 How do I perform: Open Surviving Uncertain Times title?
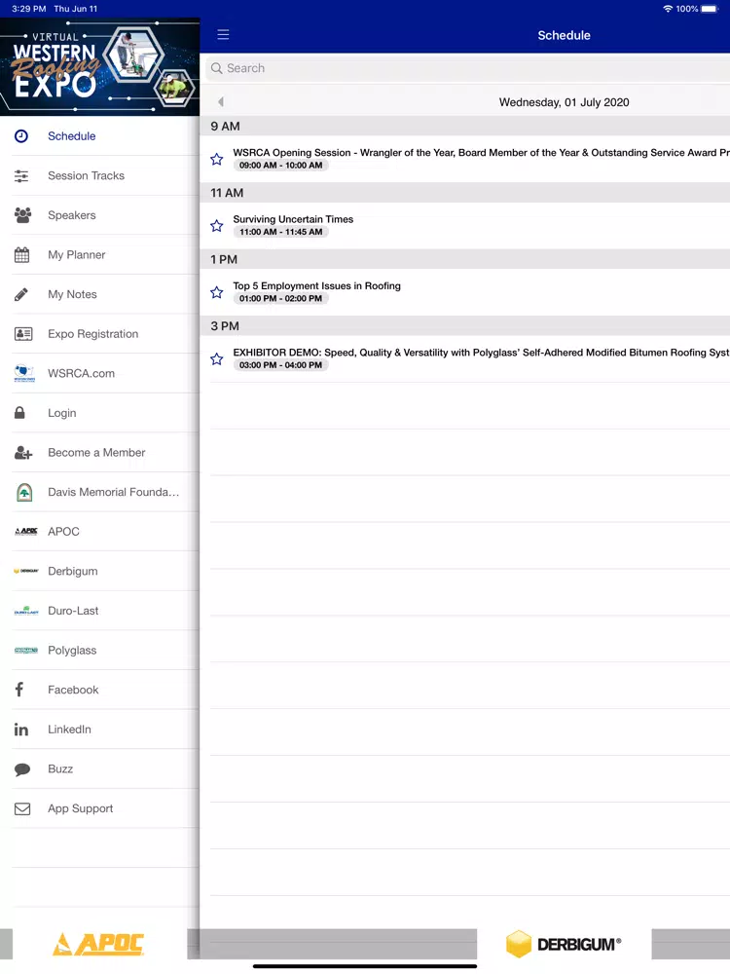(x=293, y=219)
